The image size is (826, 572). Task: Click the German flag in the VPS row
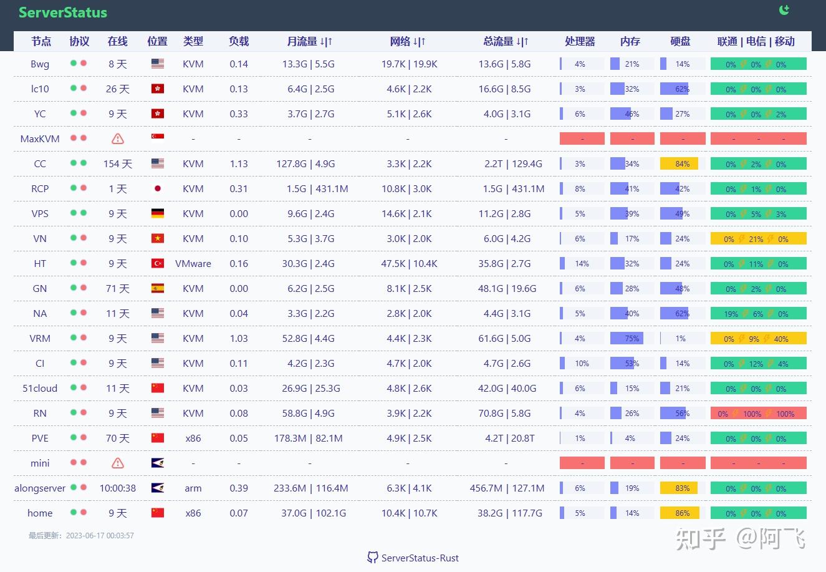click(158, 213)
